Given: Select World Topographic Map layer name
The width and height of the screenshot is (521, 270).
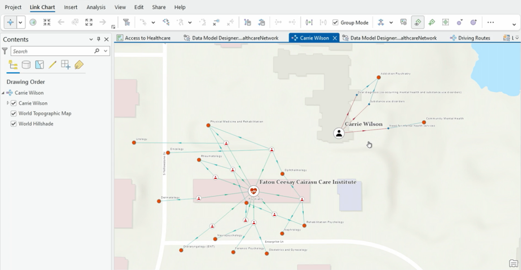Looking at the screenshot, I should (45, 113).
